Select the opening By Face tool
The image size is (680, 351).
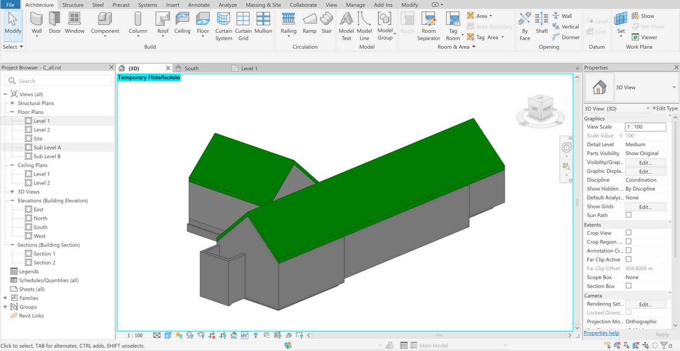tap(525, 27)
